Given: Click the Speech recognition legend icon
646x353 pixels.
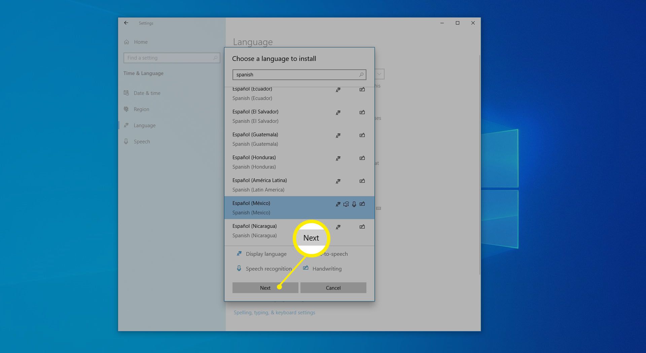Looking at the screenshot, I should 239,268.
